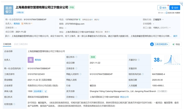Switch to 历史工商信息 tab
184x111 pixels.
(21, 44)
